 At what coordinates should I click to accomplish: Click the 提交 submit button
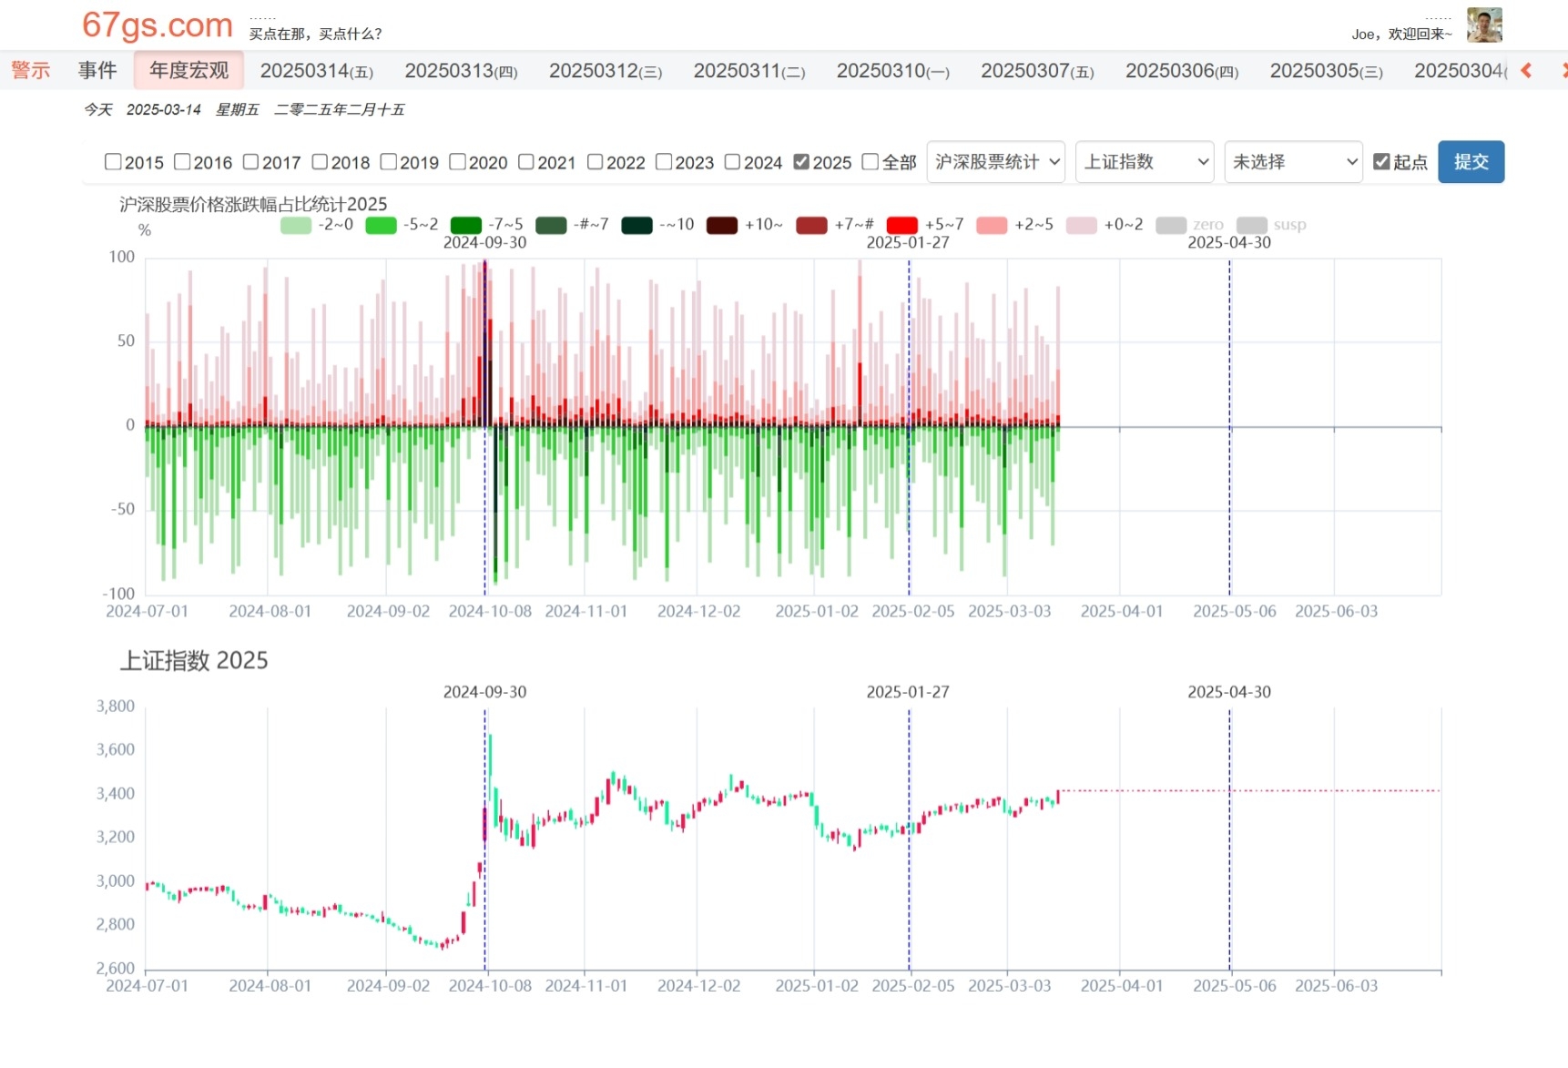coord(1471,162)
